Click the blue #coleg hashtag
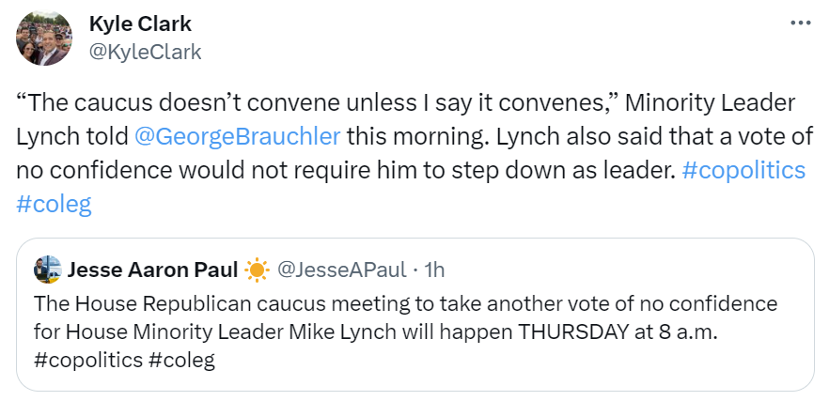The width and height of the screenshot is (829, 401). 54,205
